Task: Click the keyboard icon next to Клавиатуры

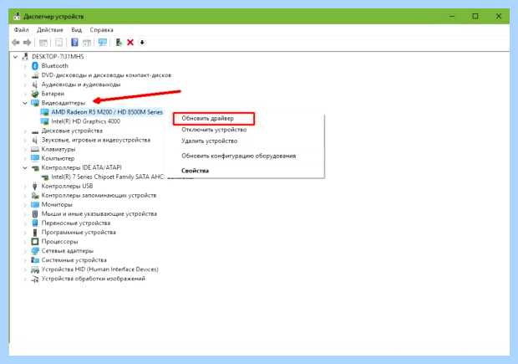Action: 35,149
